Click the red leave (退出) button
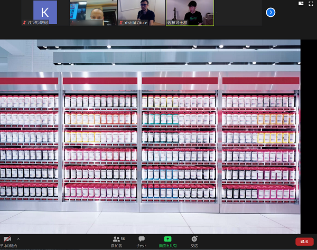 [x=304, y=242]
